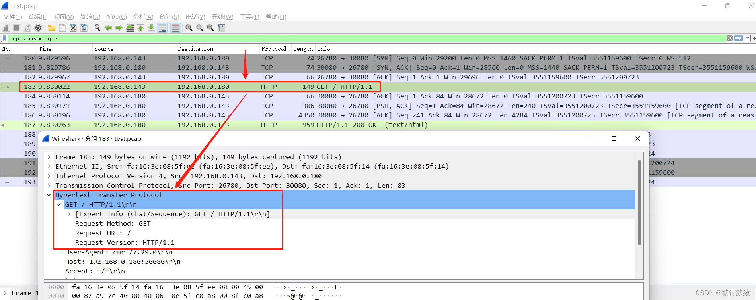Select packet 181 SYN, ACK row

(x=378, y=68)
